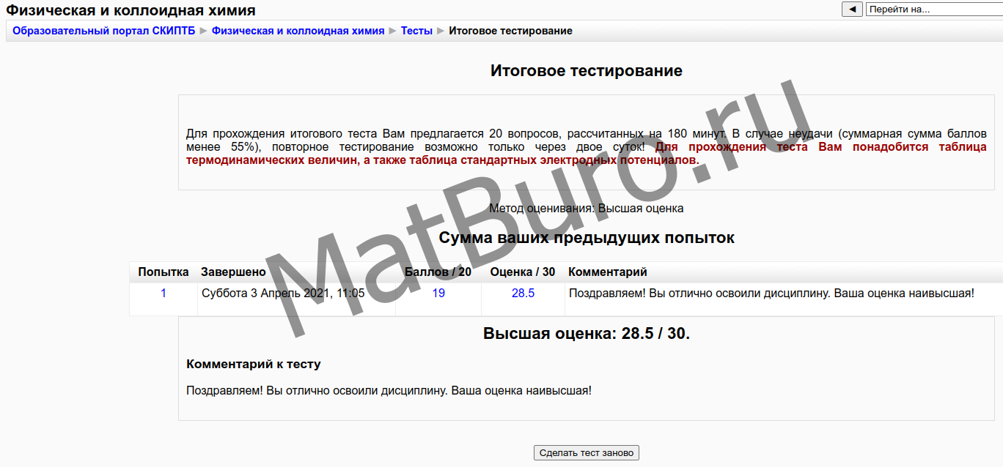Click the "Попытка" column header

click(164, 272)
